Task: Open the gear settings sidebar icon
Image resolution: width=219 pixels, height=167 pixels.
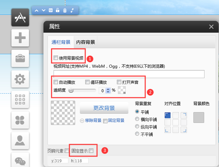Action: coord(20,79)
